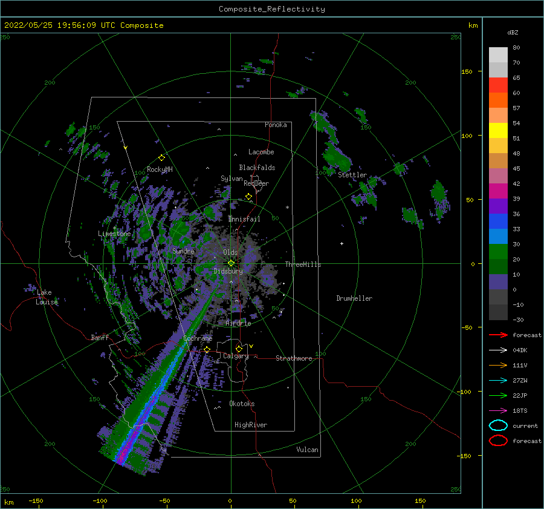Image resolution: width=544 pixels, height=509 pixels.
Task: Click the Banff label
Action: (x=100, y=337)
